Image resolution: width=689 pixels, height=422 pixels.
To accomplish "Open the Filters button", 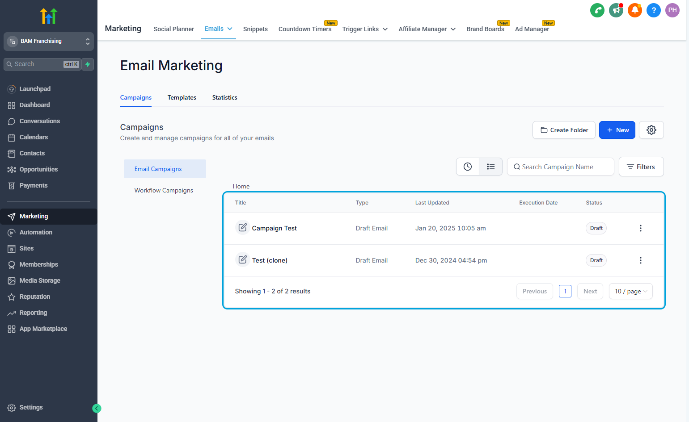I will (641, 167).
